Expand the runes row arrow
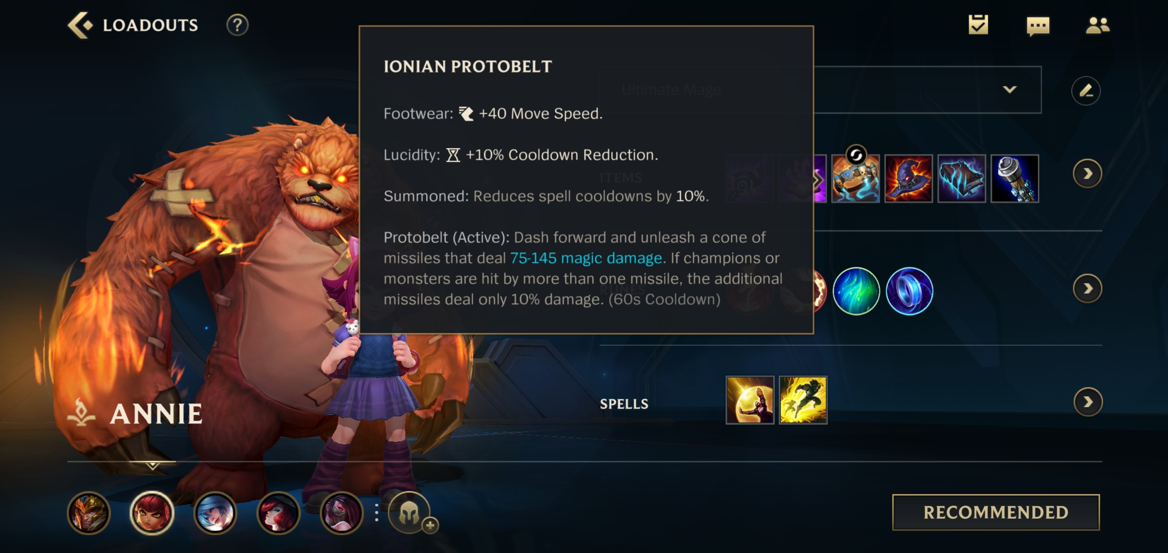Viewport: 1168px width, 553px height. [x=1087, y=289]
